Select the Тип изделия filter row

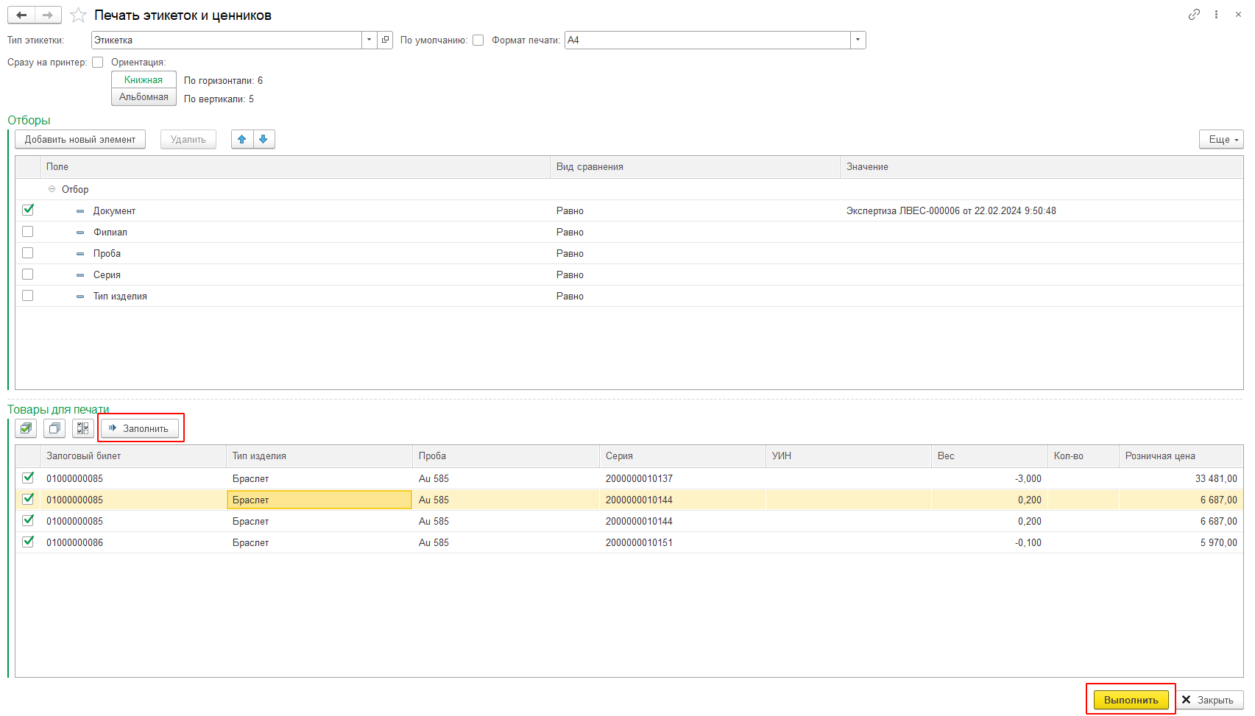coord(629,296)
